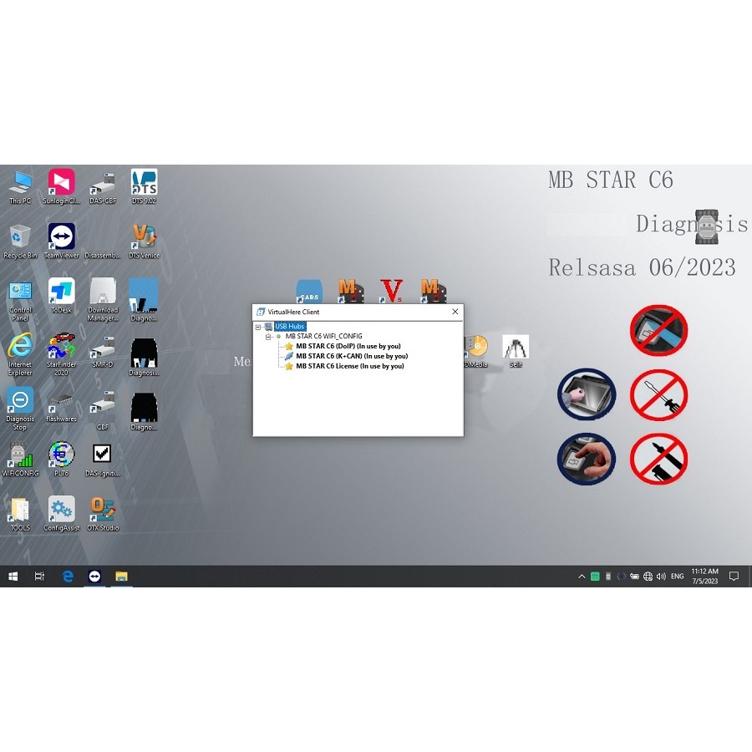Screen dimensions: 752x752
Task: Collapse the USB Hubs tree node
Action: coord(258,327)
